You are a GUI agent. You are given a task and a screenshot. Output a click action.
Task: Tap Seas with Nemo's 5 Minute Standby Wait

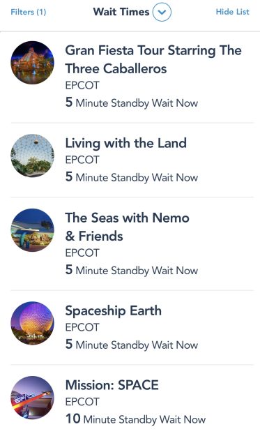coord(132,270)
